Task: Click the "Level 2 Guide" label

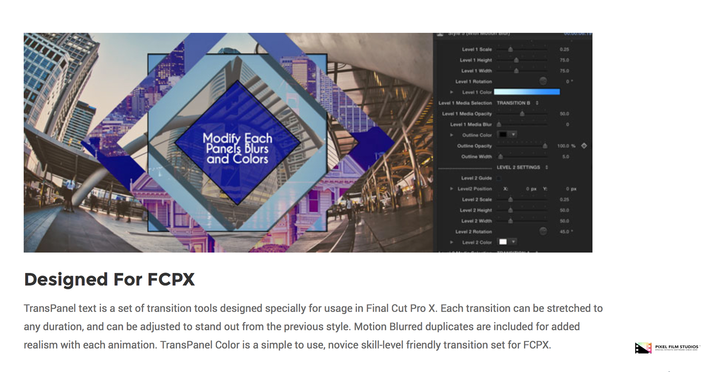Action: (x=476, y=178)
